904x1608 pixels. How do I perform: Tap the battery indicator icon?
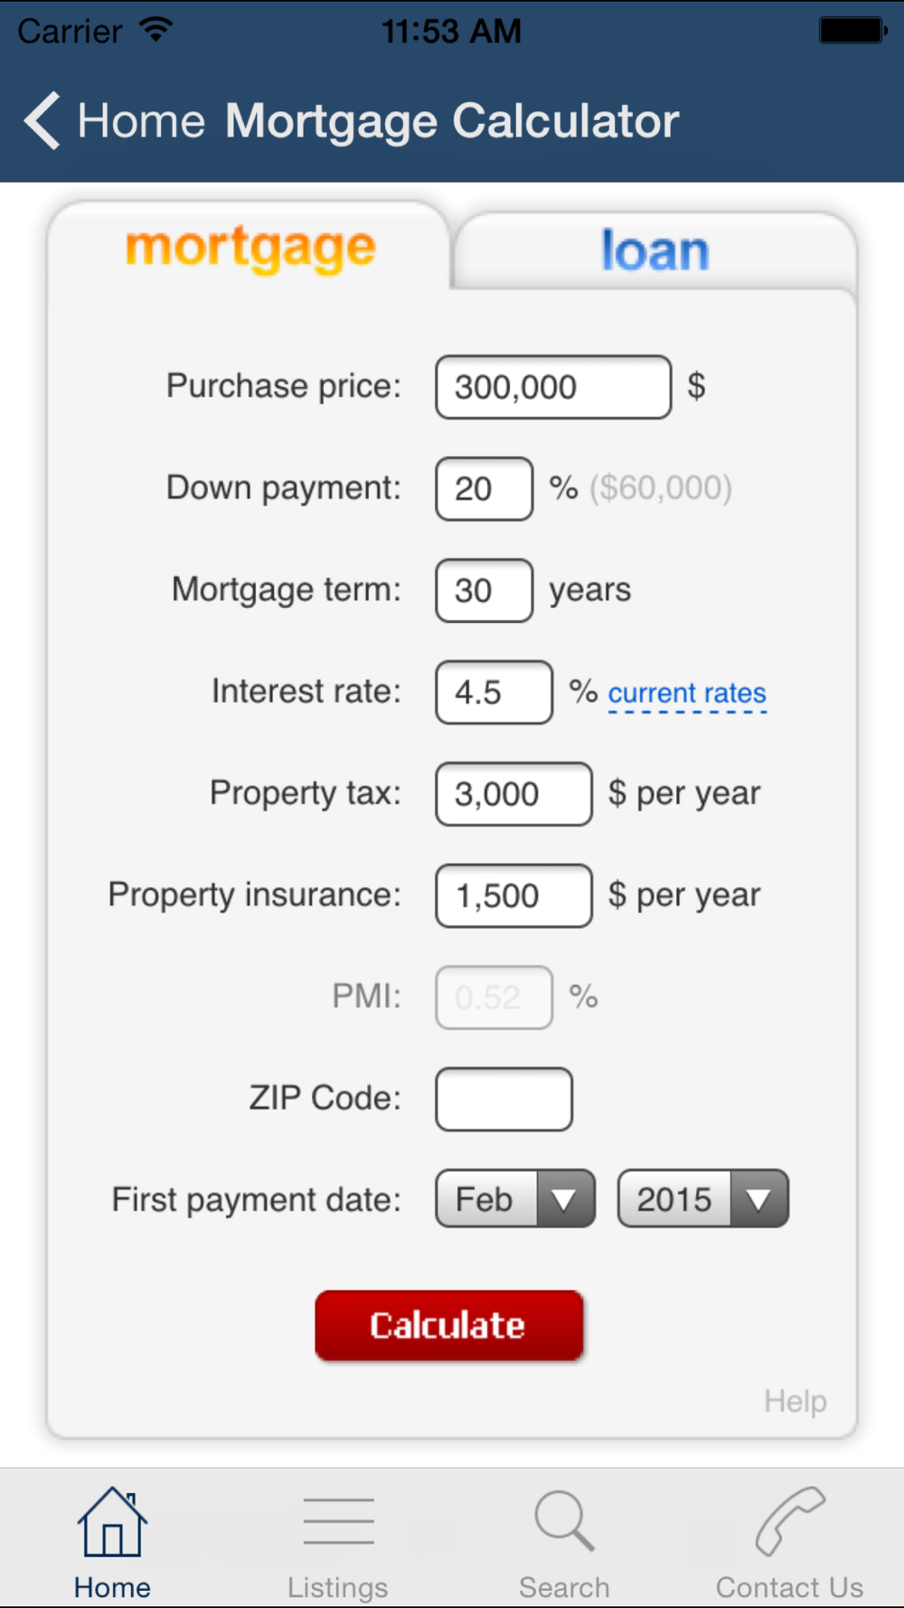[853, 30]
